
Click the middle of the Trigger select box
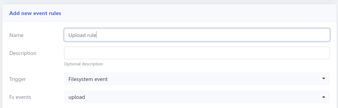click(197, 79)
